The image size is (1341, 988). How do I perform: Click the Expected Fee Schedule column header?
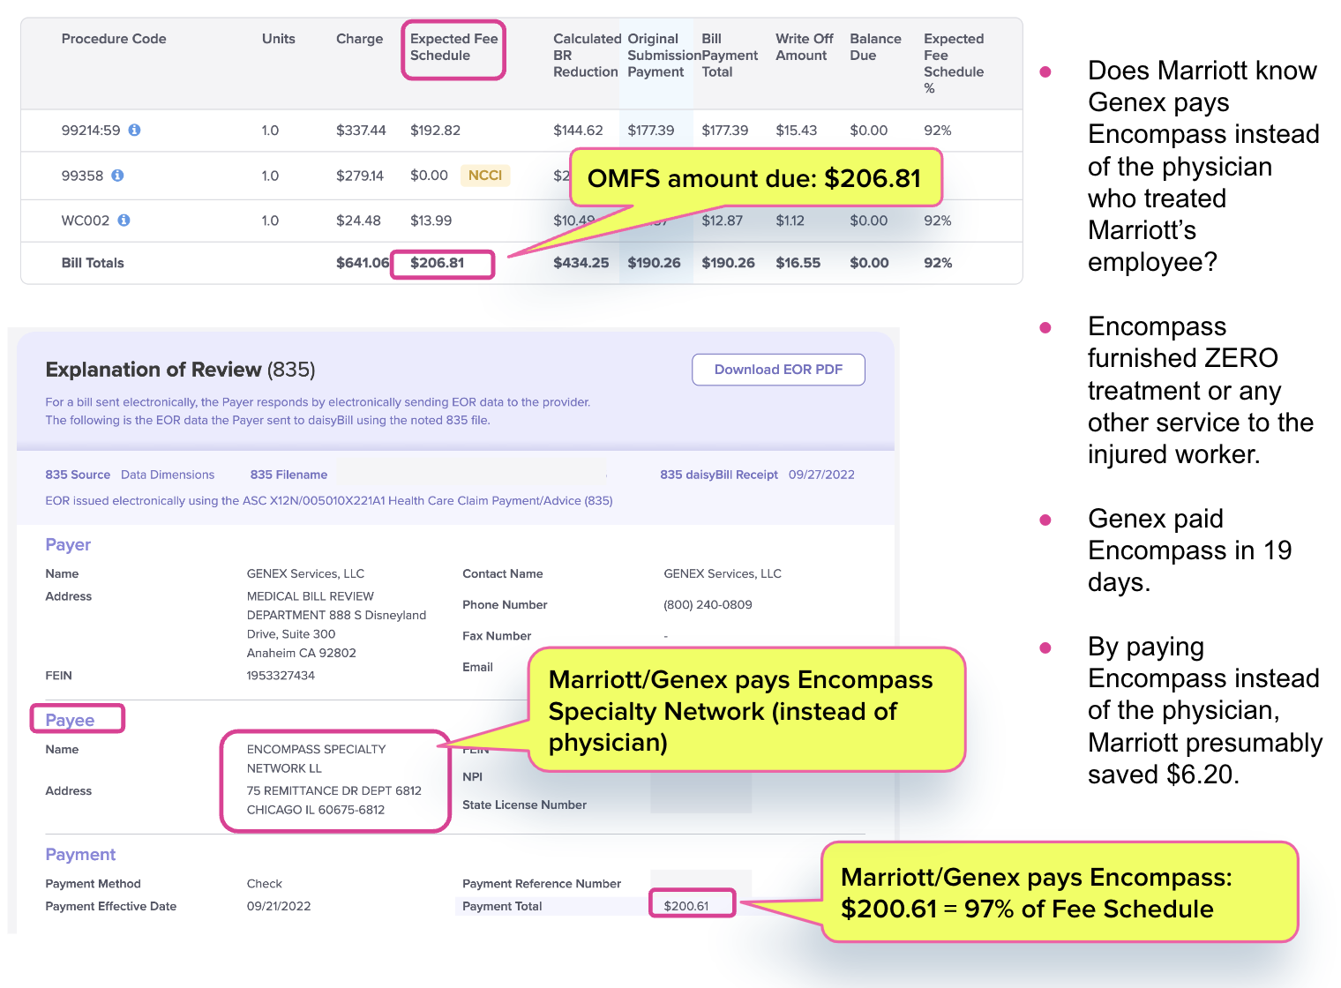453,48
